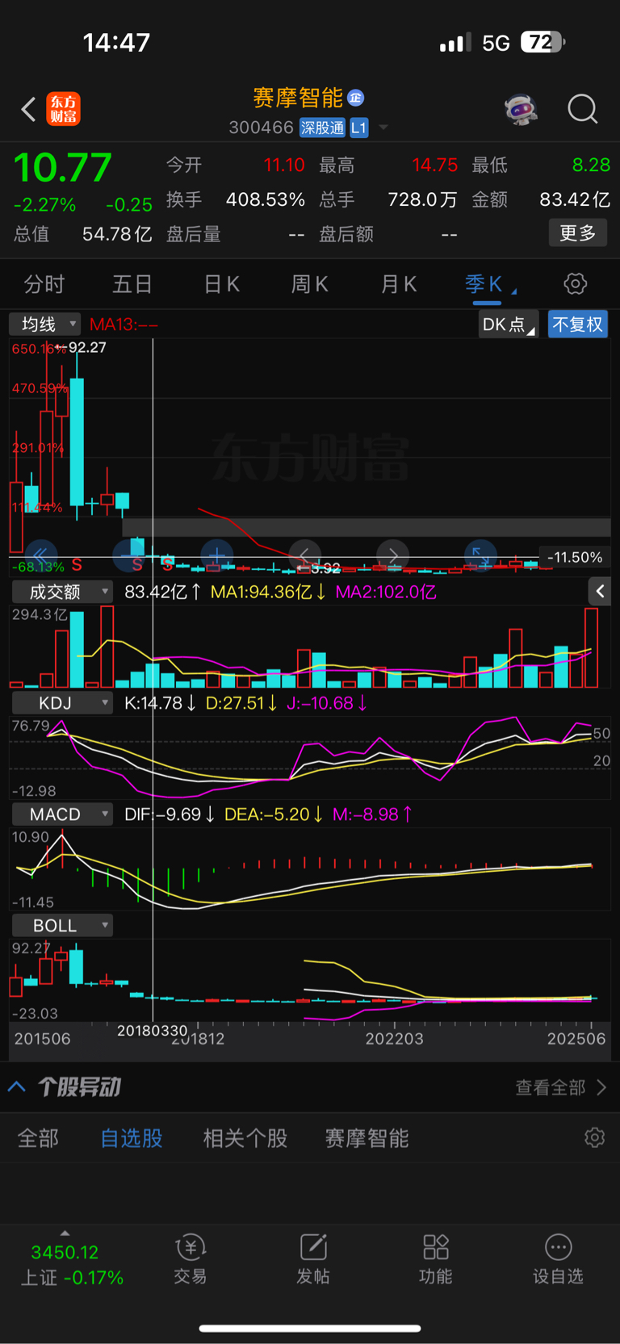Tap the -11.50% price label on chart

575,557
